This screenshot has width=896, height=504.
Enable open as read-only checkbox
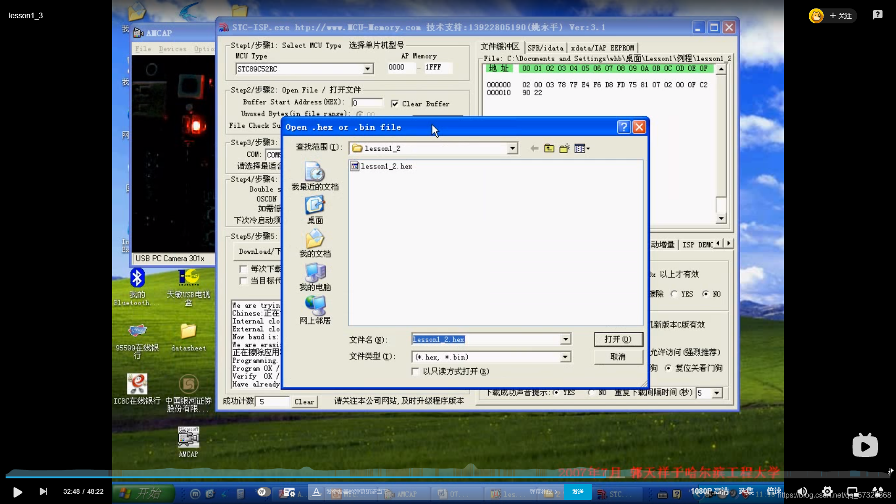[415, 371]
